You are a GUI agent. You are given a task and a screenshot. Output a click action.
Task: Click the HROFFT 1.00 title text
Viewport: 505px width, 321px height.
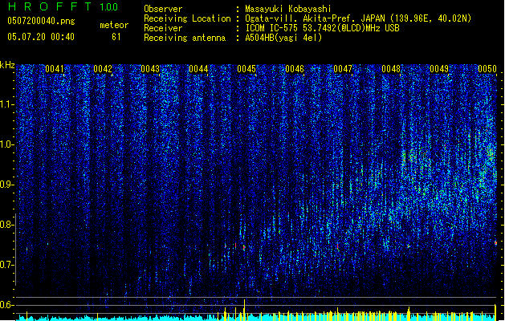pyautogui.click(x=63, y=6)
